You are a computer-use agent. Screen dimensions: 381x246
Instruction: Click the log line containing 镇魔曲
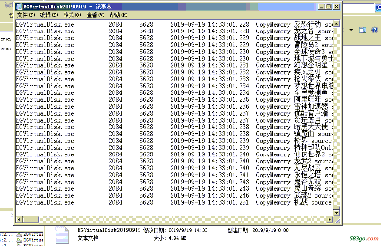(174, 134)
